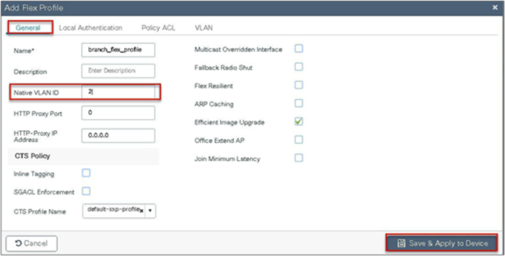This screenshot has height=256, width=505.
Task: Switch to the Policy ACL tab
Action: pyautogui.click(x=158, y=27)
